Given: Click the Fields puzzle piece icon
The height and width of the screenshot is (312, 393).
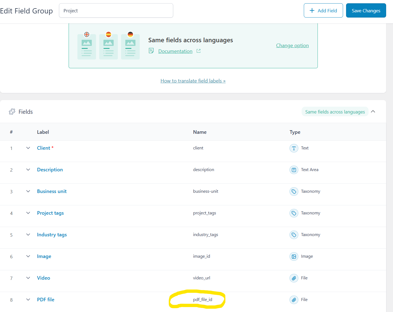Looking at the screenshot, I should tap(12, 112).
